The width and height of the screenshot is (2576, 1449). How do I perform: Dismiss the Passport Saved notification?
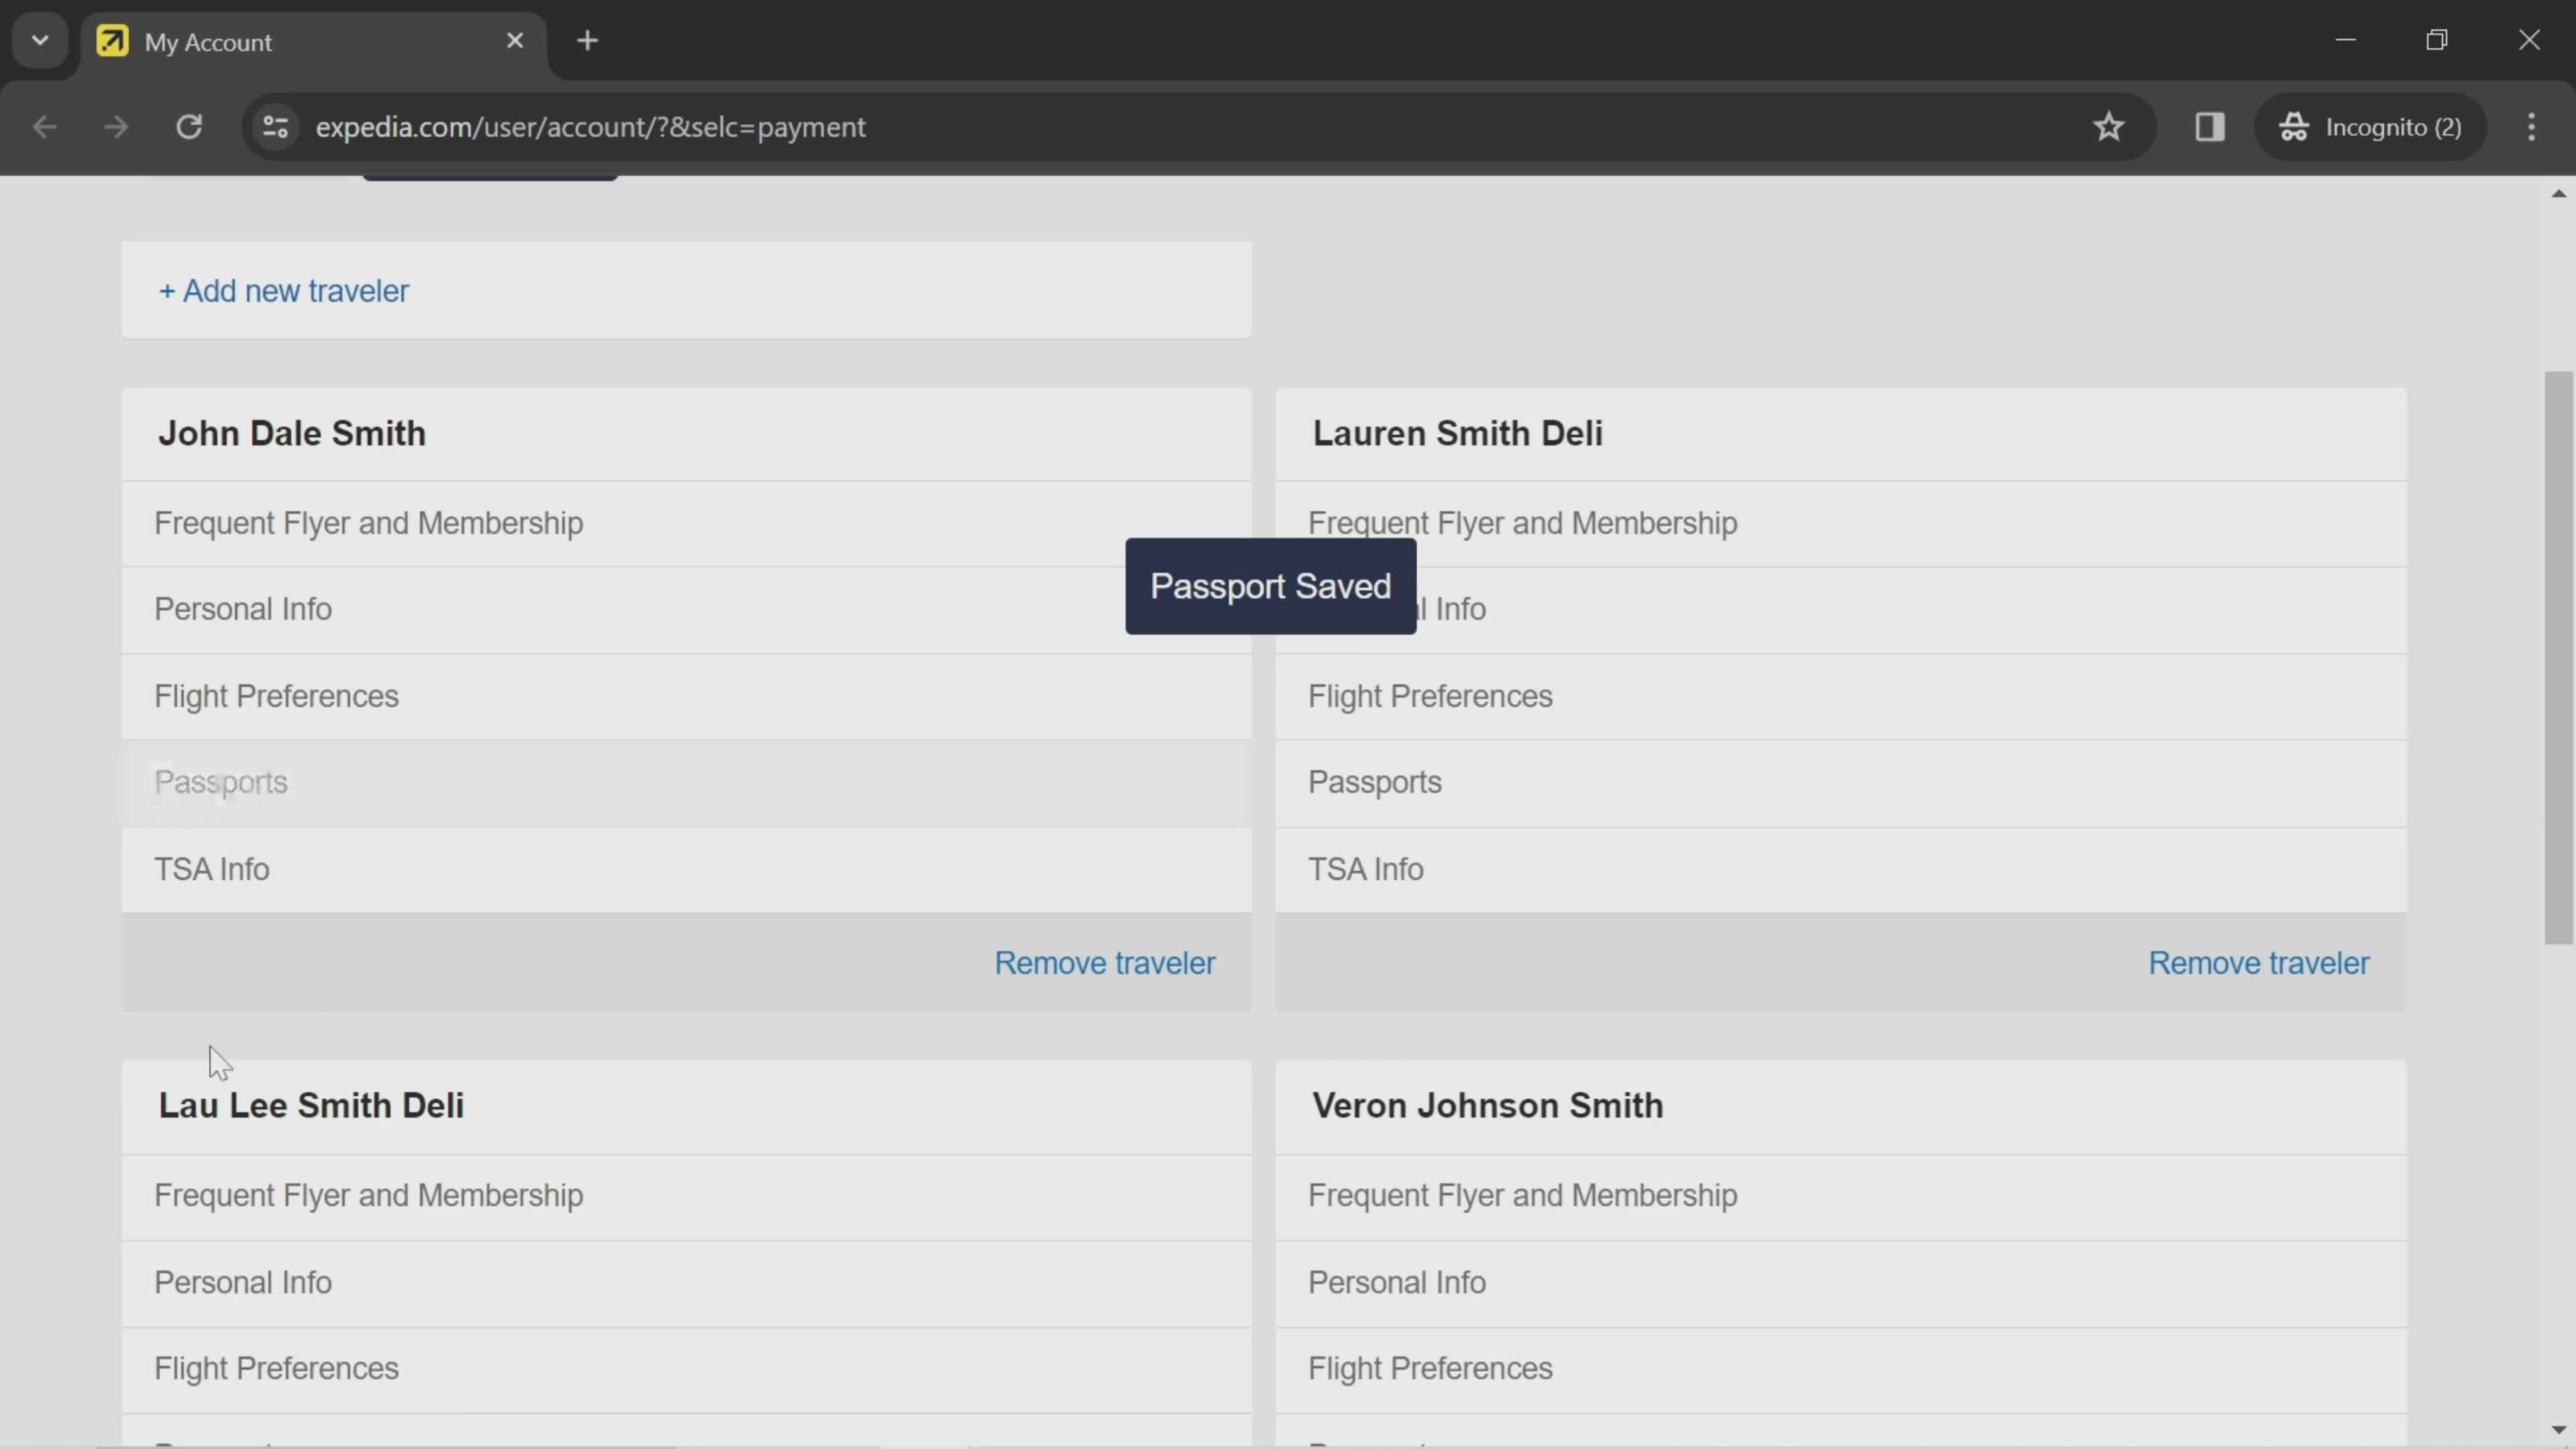click(1272, 586)
